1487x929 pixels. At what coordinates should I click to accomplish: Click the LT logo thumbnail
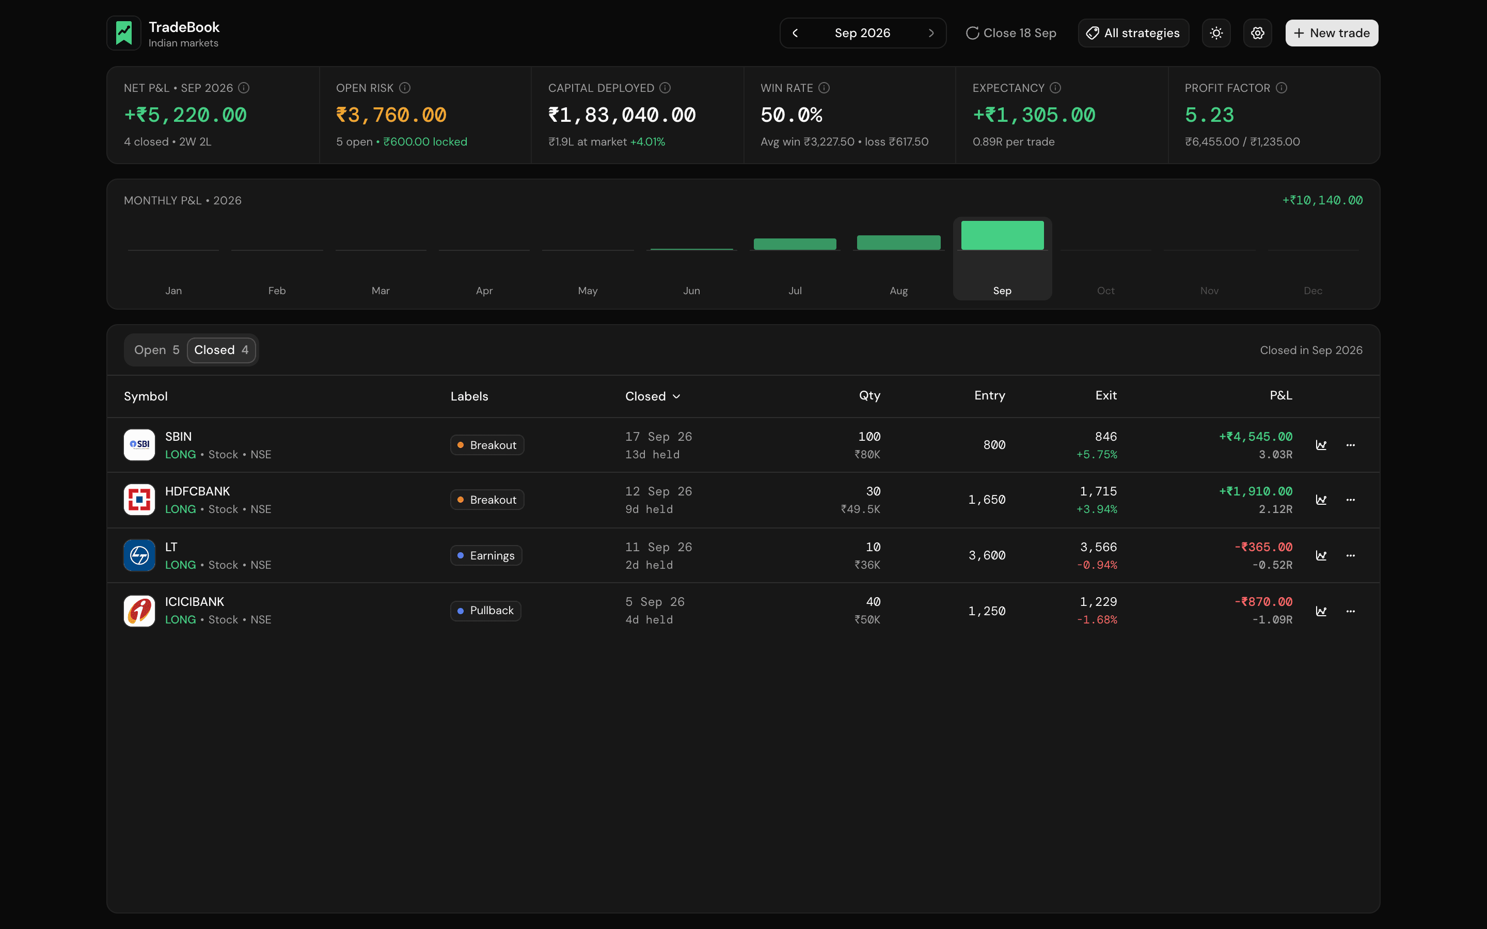point(139,555)
